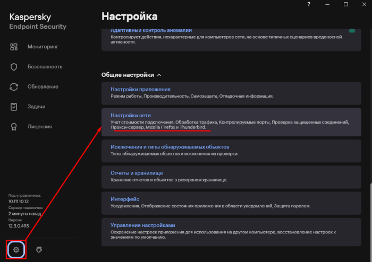372x262 pixels.
Task: Open the Настройки сети link
Action: 131,115
